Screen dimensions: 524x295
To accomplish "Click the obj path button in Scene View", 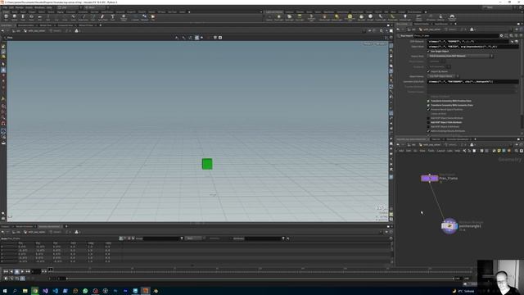I will (17, 31).
